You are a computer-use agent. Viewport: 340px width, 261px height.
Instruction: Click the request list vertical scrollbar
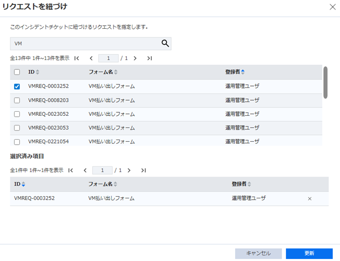[x=325, y=82]
